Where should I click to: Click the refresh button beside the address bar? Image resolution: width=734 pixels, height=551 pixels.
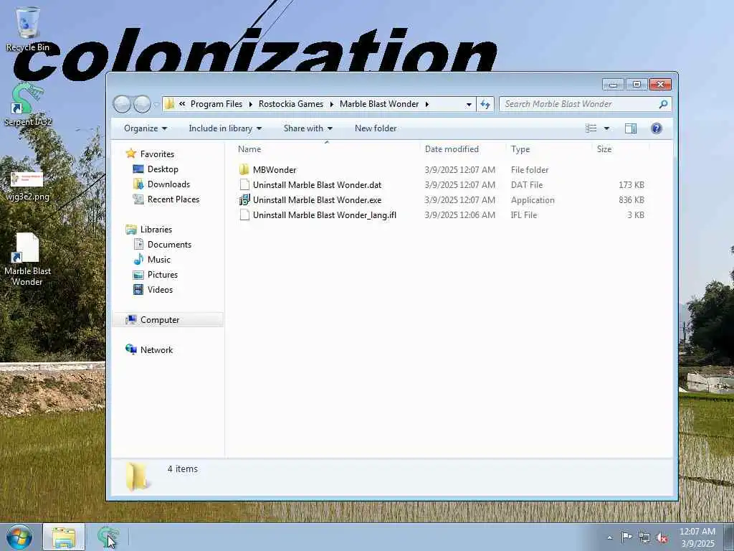[x=485, y=104]
